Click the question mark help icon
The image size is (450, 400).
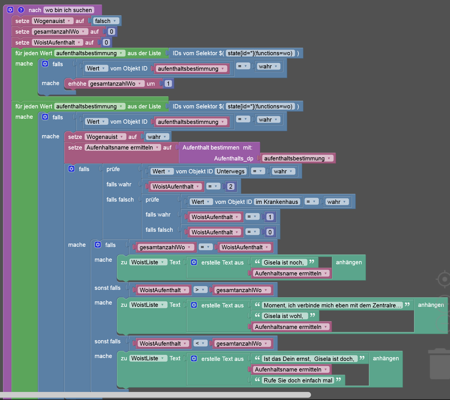[x=21, y=10]
